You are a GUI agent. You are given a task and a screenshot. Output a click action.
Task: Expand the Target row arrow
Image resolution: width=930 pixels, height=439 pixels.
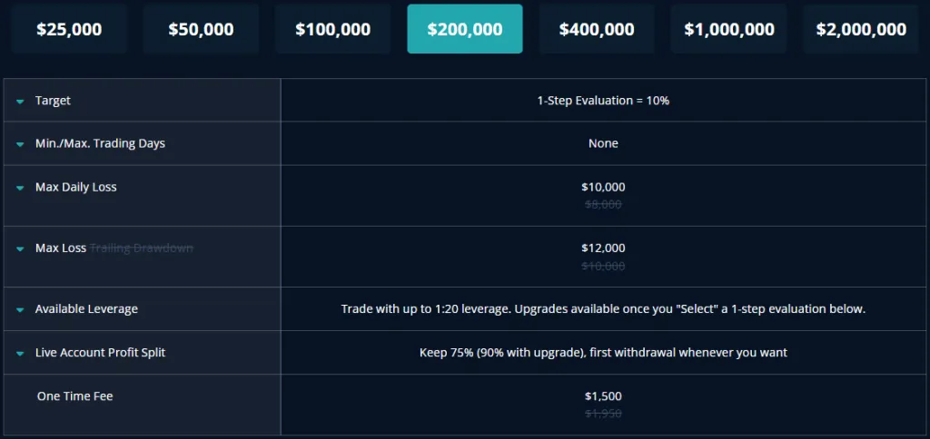(x=20, y=102)
